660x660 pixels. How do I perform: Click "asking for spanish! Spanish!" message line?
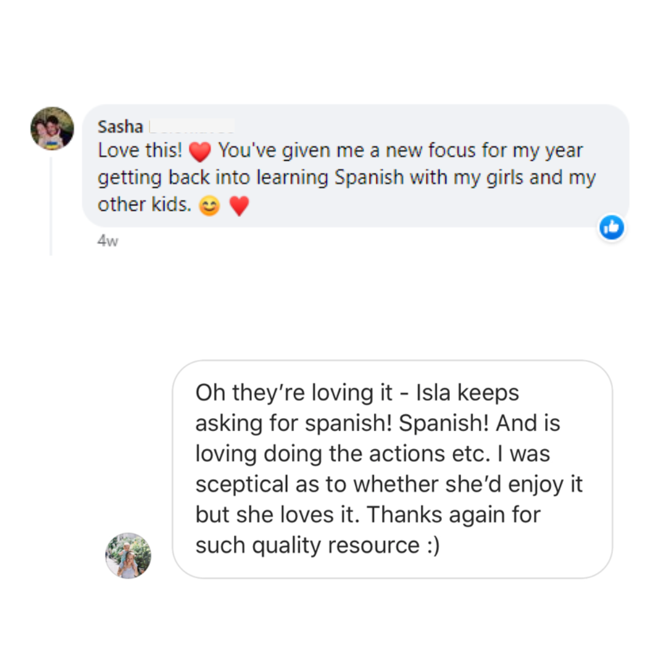[x=341, y=423]
